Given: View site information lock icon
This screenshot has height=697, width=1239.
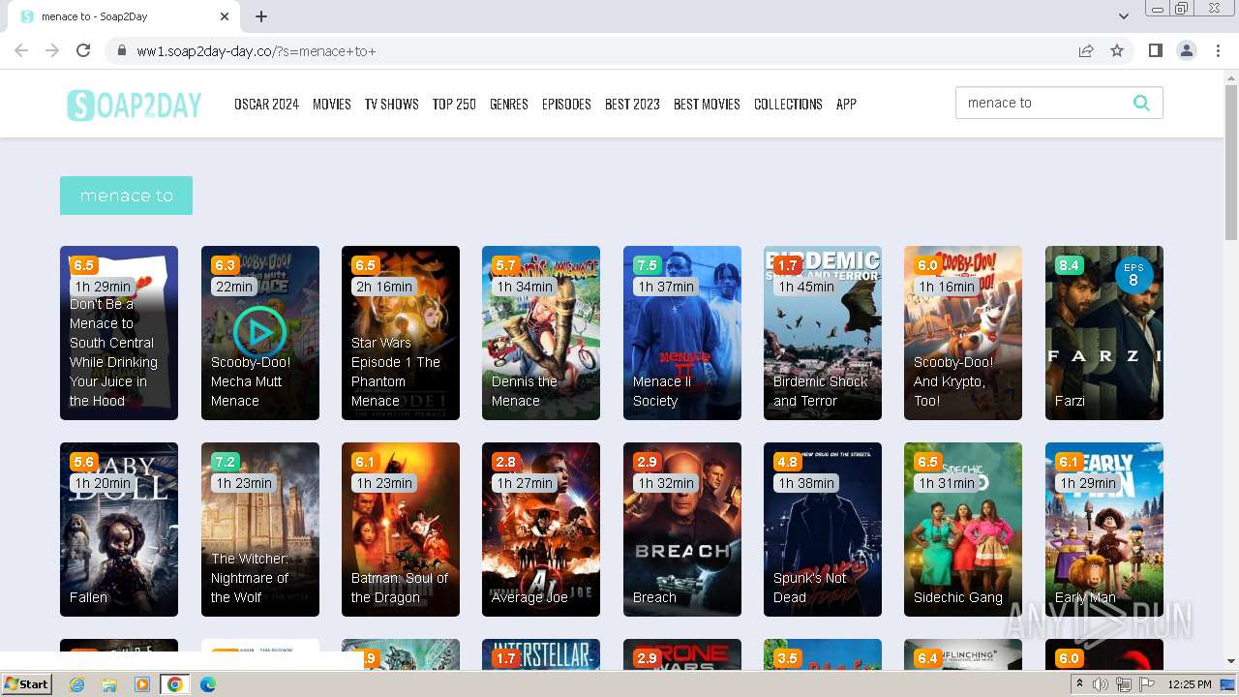Looking at the screenshot, I should pyautogui.click(x=122, y=50).
